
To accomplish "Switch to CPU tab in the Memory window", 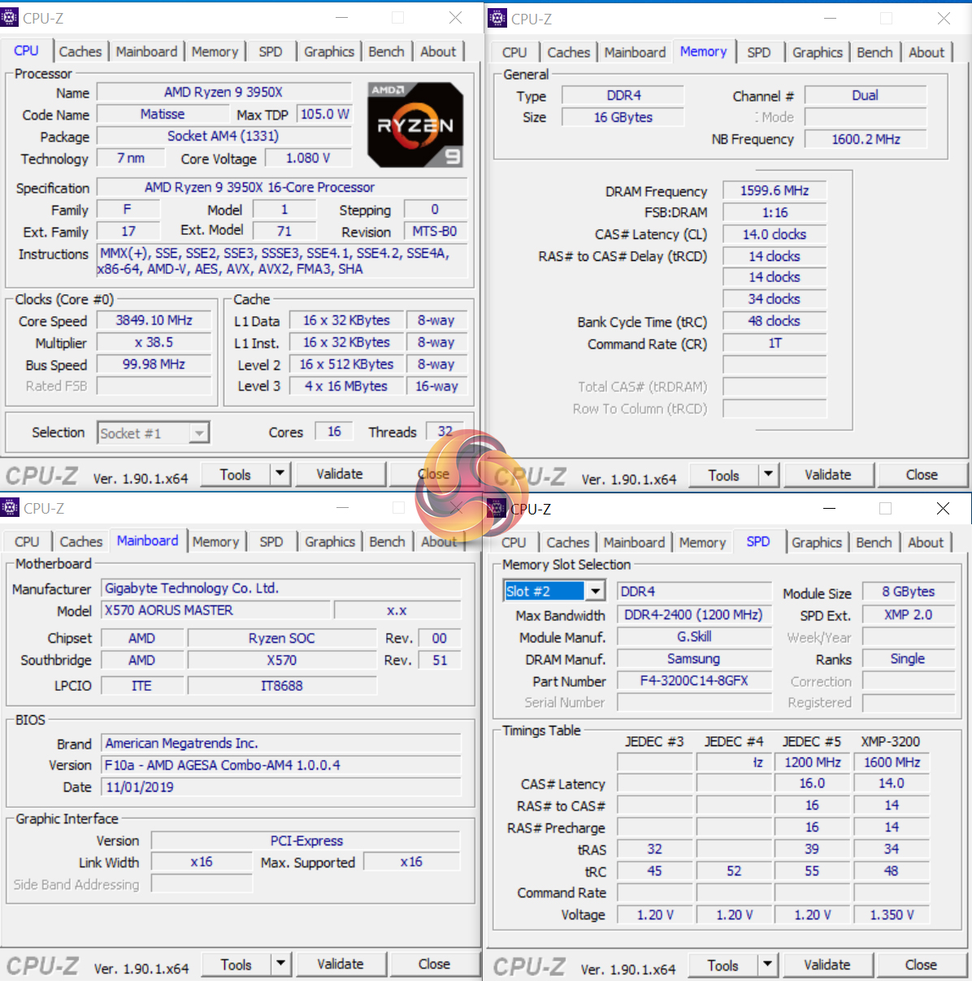I will pyautogui.click(x=514, y=52).
